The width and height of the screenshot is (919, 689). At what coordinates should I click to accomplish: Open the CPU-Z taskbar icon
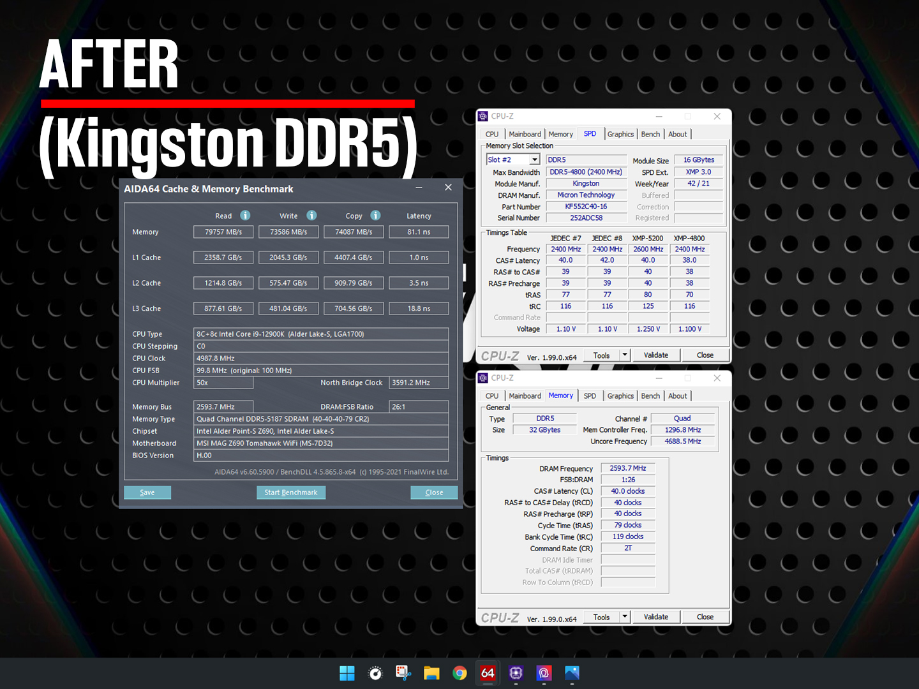tap(516, 673)
